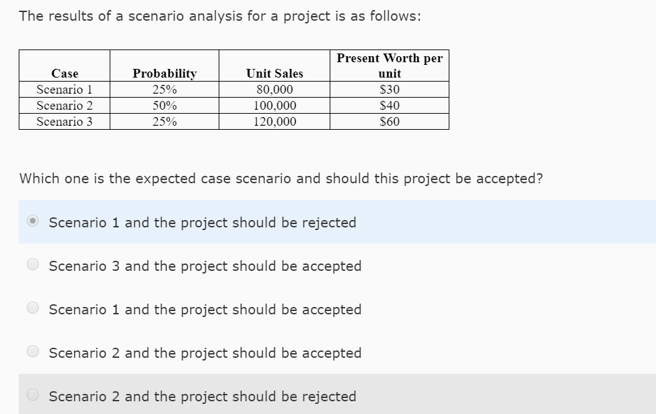Click the '120,000' unit sales cell
This screenshot has width=656, height=414.
click(274, 121)
